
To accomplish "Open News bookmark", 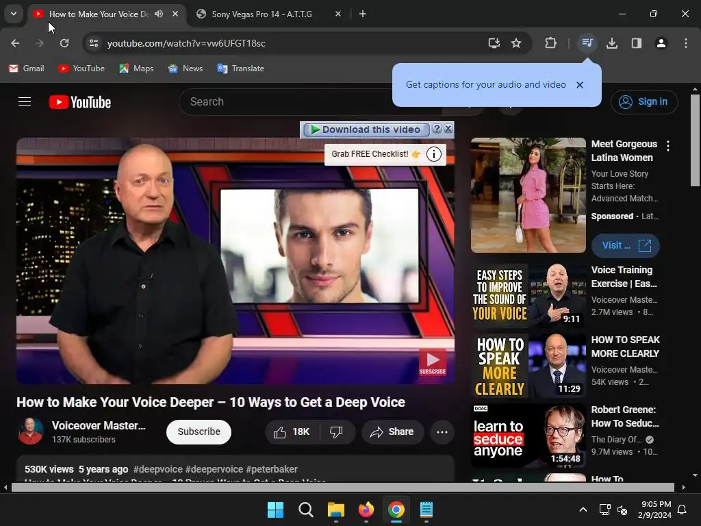I will (186, 68).
